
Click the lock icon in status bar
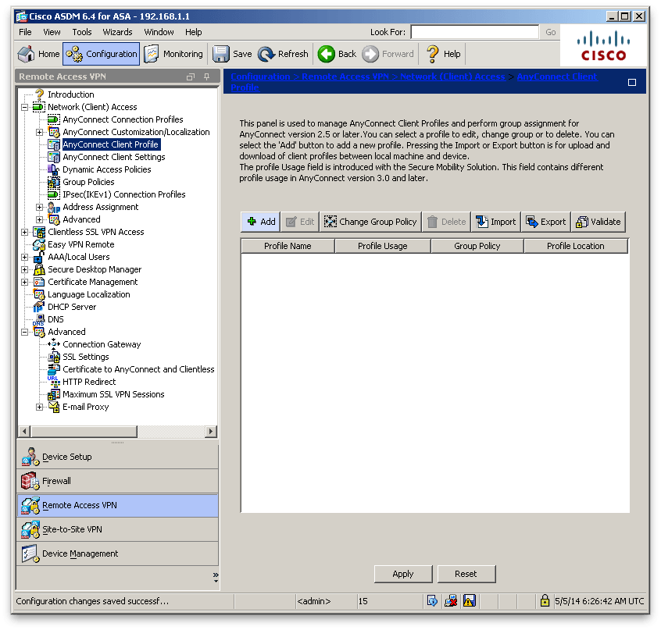click(545, 601)
